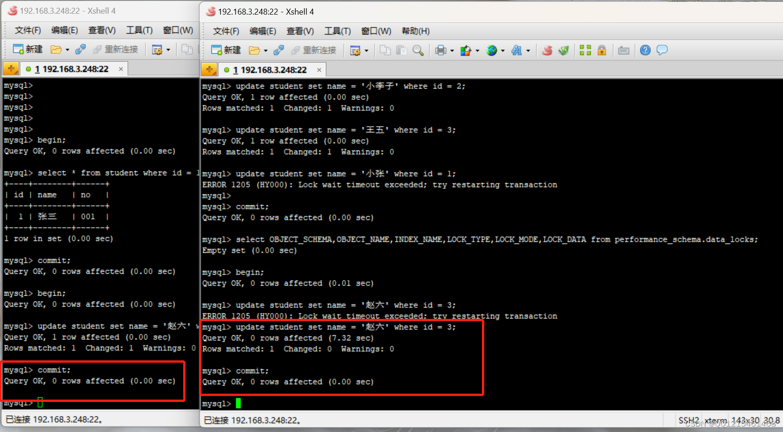Click the Copy icon in left window toolbar

point(187,49)
